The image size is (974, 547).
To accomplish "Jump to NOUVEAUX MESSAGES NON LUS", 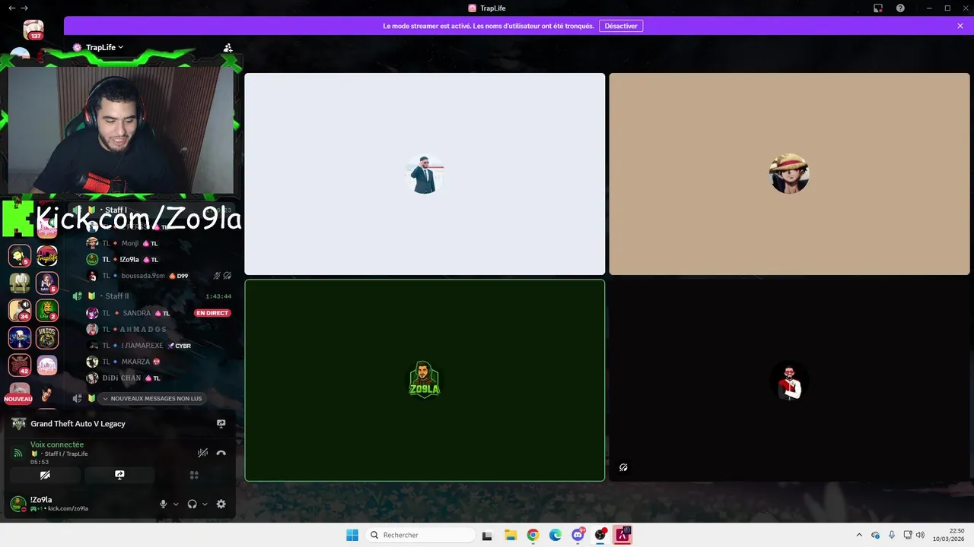I will coord(152,398).
